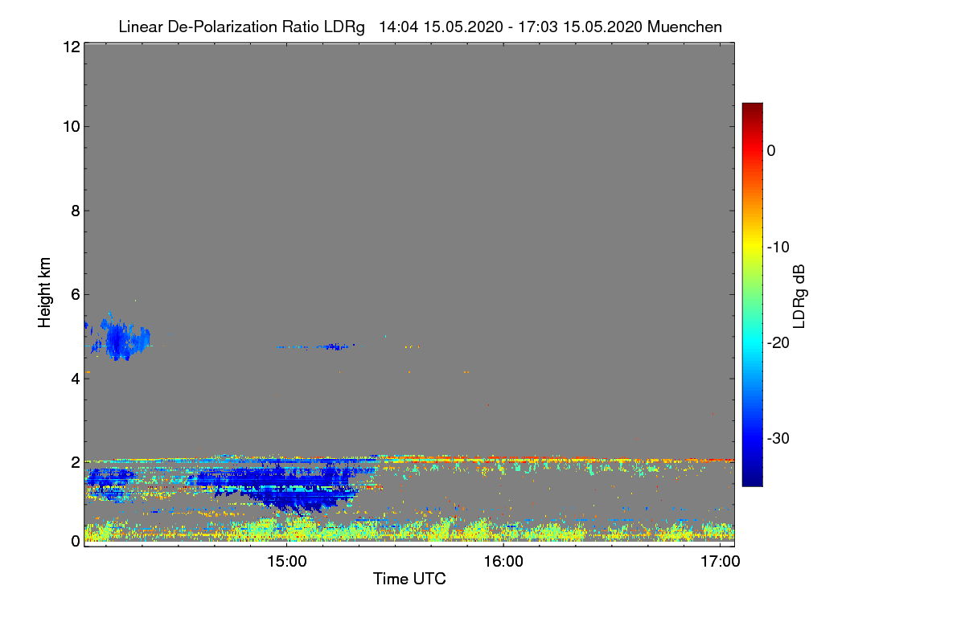This screenshot has width=965, height=643.
Task: Click the 4 km height tick label
Action: point(74,378)
